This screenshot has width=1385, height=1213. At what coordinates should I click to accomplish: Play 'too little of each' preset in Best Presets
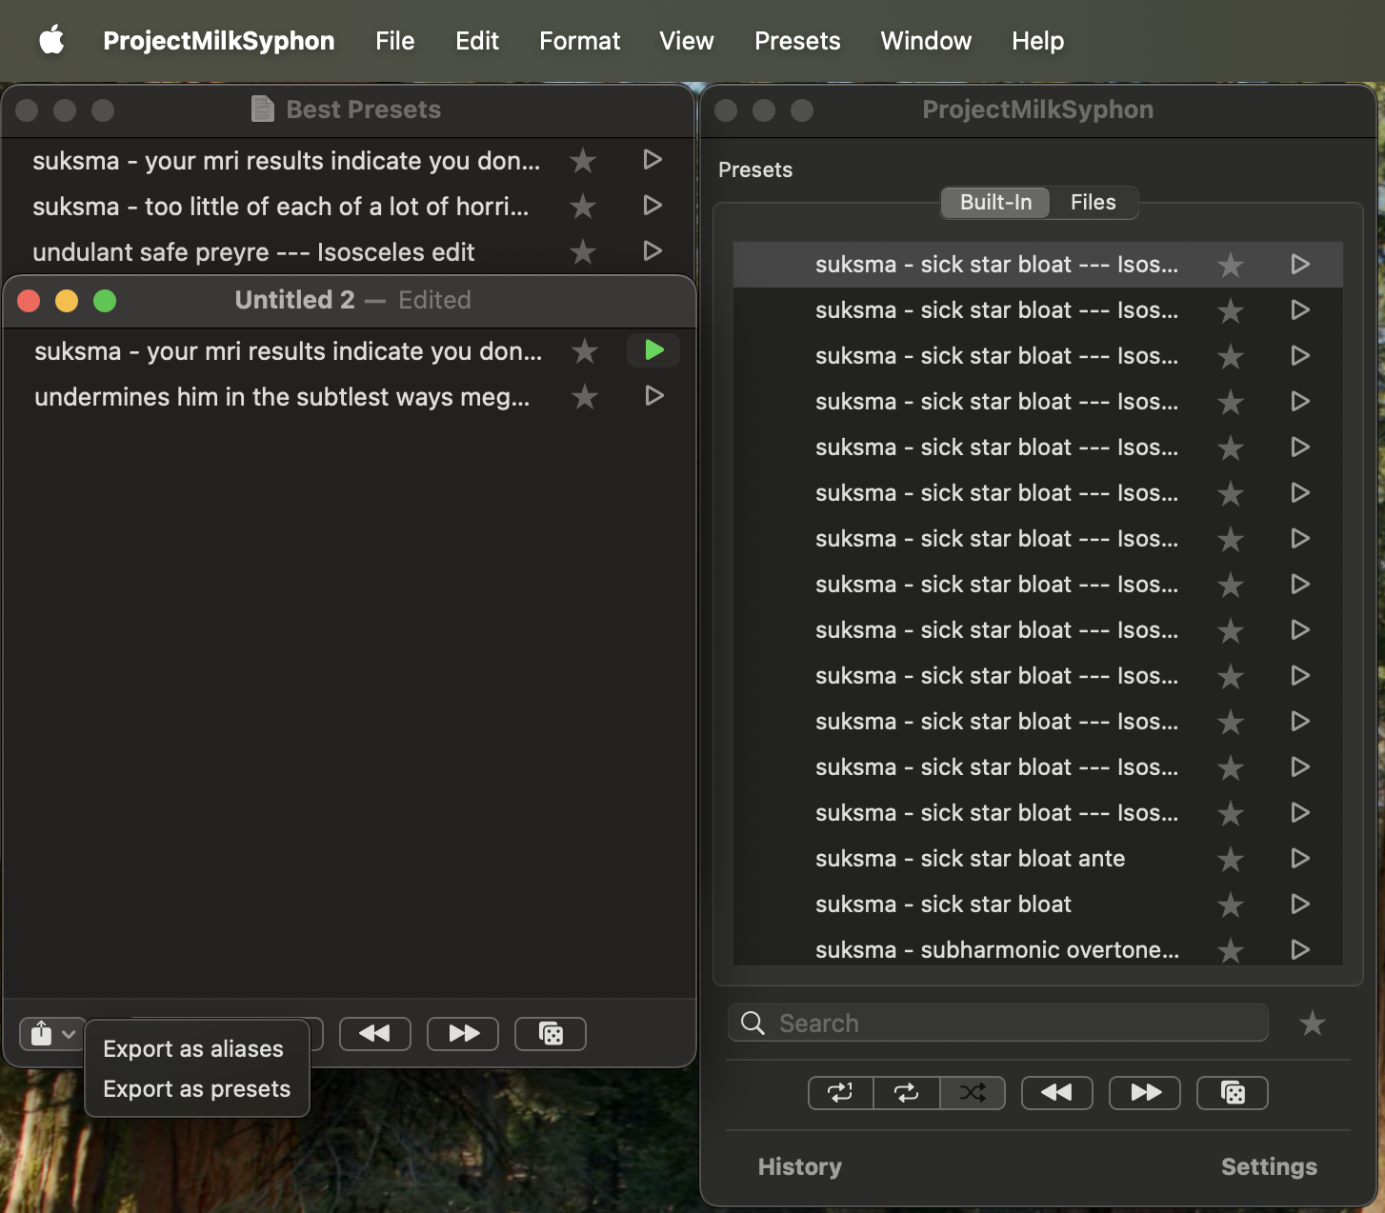pyautogui.click(x=652, y=206)
